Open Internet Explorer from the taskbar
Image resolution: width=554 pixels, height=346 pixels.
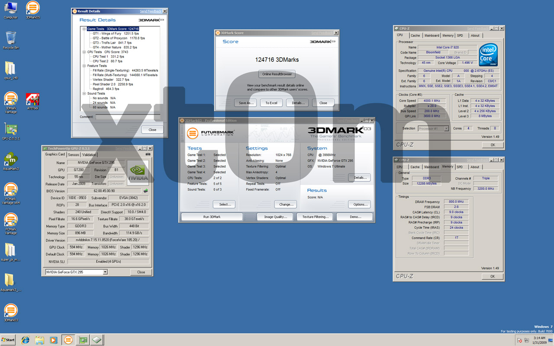[26, 340]
